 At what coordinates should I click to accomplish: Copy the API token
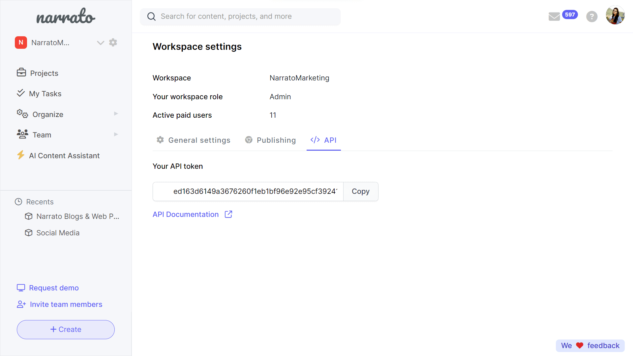pyautogui.click(x=361, y=192)
